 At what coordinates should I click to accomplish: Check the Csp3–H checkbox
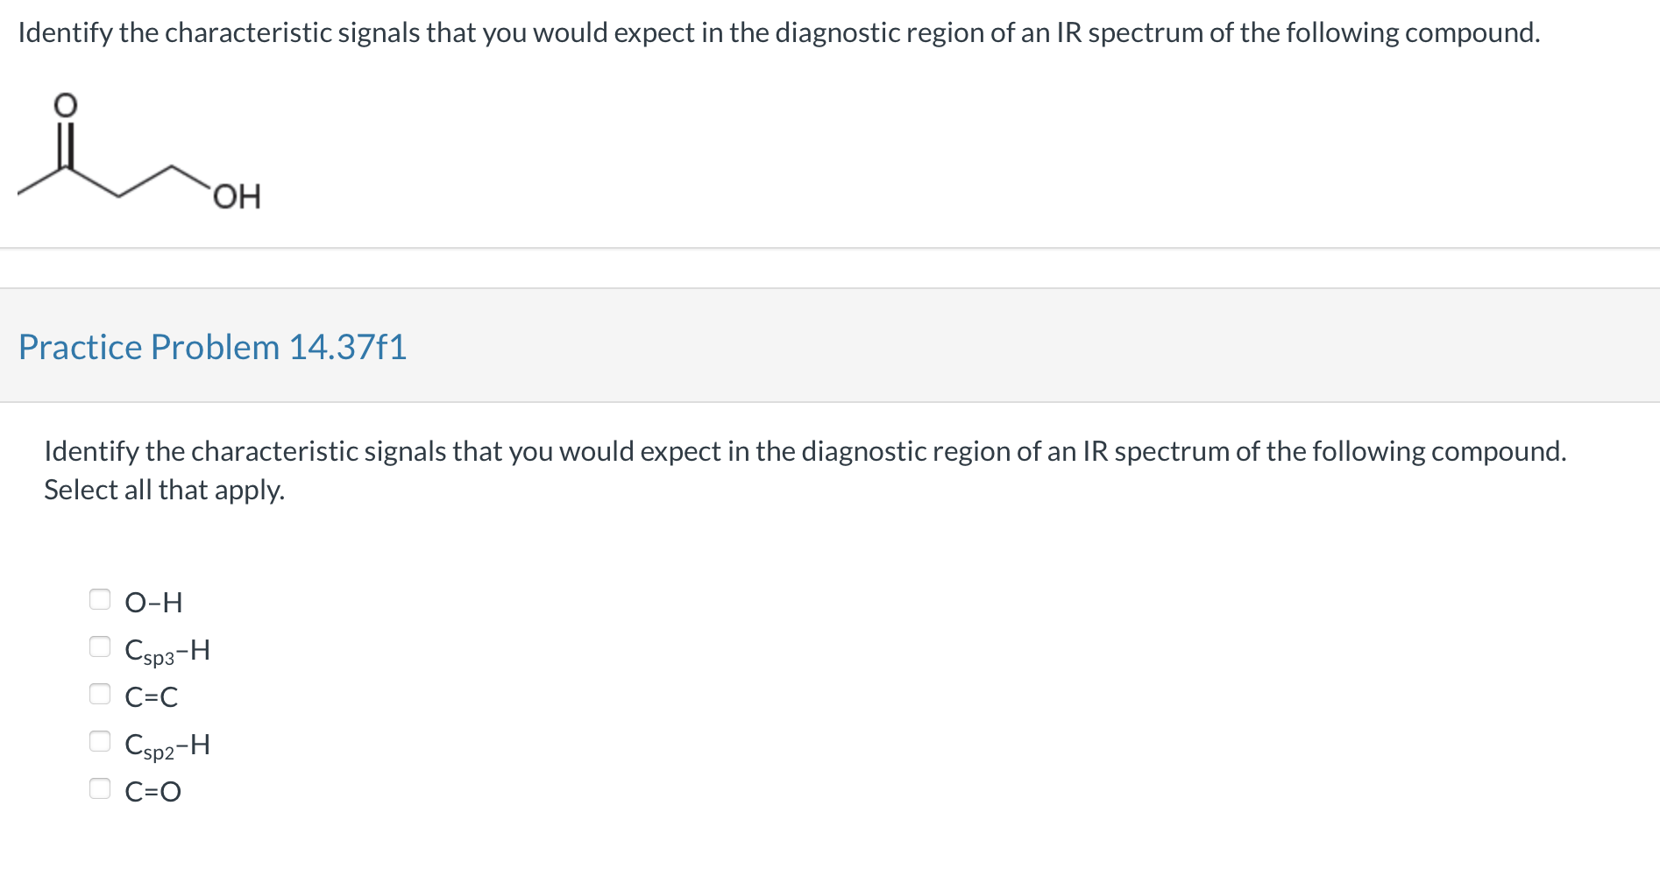click(x=102, y=647)
